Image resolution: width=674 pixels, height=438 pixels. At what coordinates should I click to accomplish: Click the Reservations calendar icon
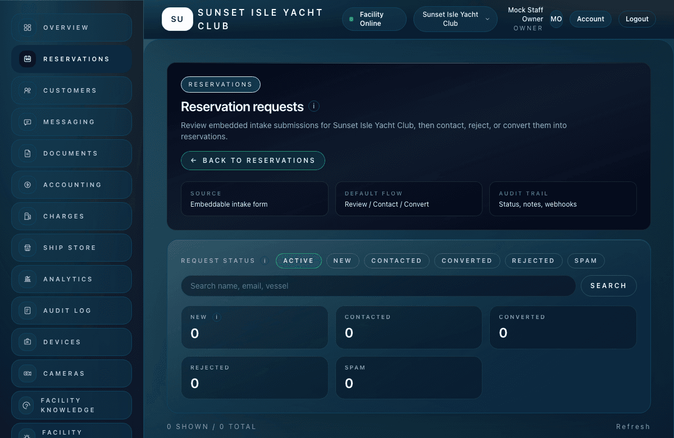pos(28,59)
